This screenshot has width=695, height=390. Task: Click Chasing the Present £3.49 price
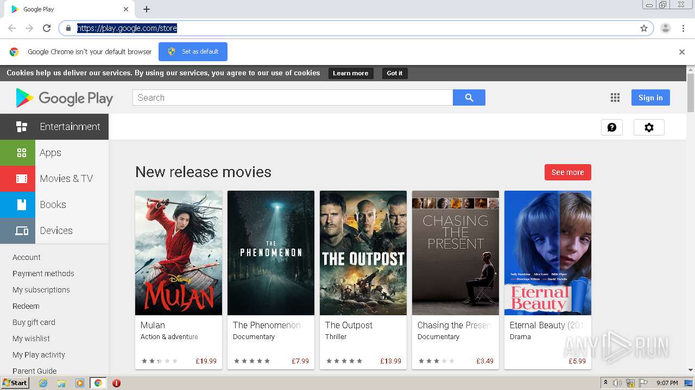tap(485, 361)
